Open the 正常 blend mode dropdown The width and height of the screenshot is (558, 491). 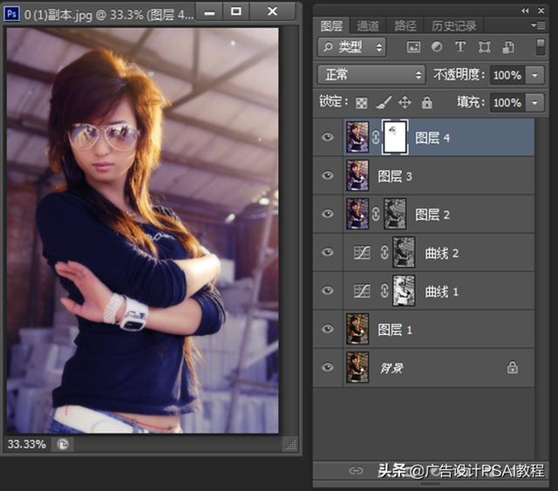point(371,75)
